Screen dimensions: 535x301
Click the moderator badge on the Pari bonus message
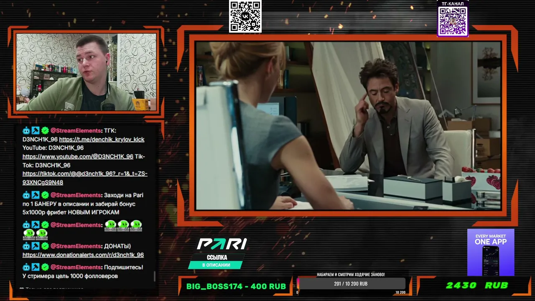tap(36, 195)
